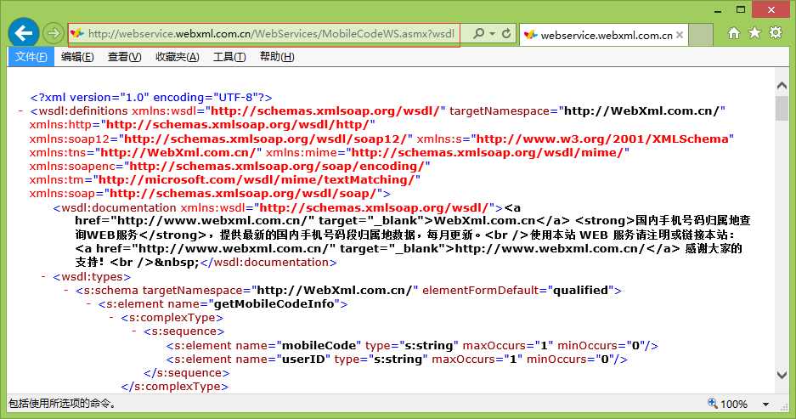The image size is (796, 419).
Task: Click the xmlns:mime namespace value
Action: pos(488,153)
